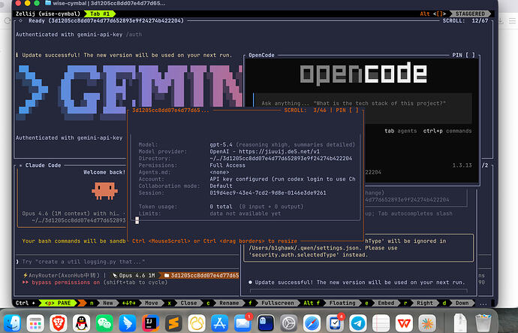Open the yellow Navicat icon in dock
The width and height of the screenshot is (518, 333).
(x=197, y=322)
